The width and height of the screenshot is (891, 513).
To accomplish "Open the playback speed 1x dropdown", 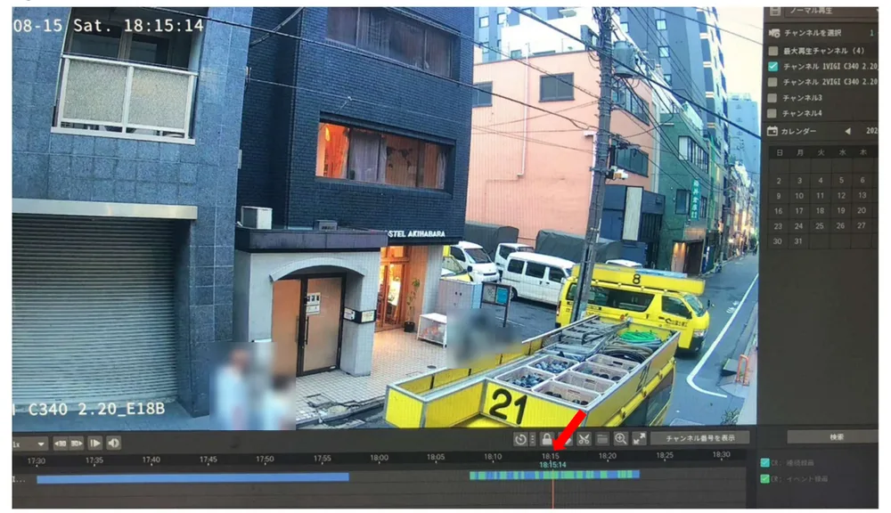I will point(29,444).
